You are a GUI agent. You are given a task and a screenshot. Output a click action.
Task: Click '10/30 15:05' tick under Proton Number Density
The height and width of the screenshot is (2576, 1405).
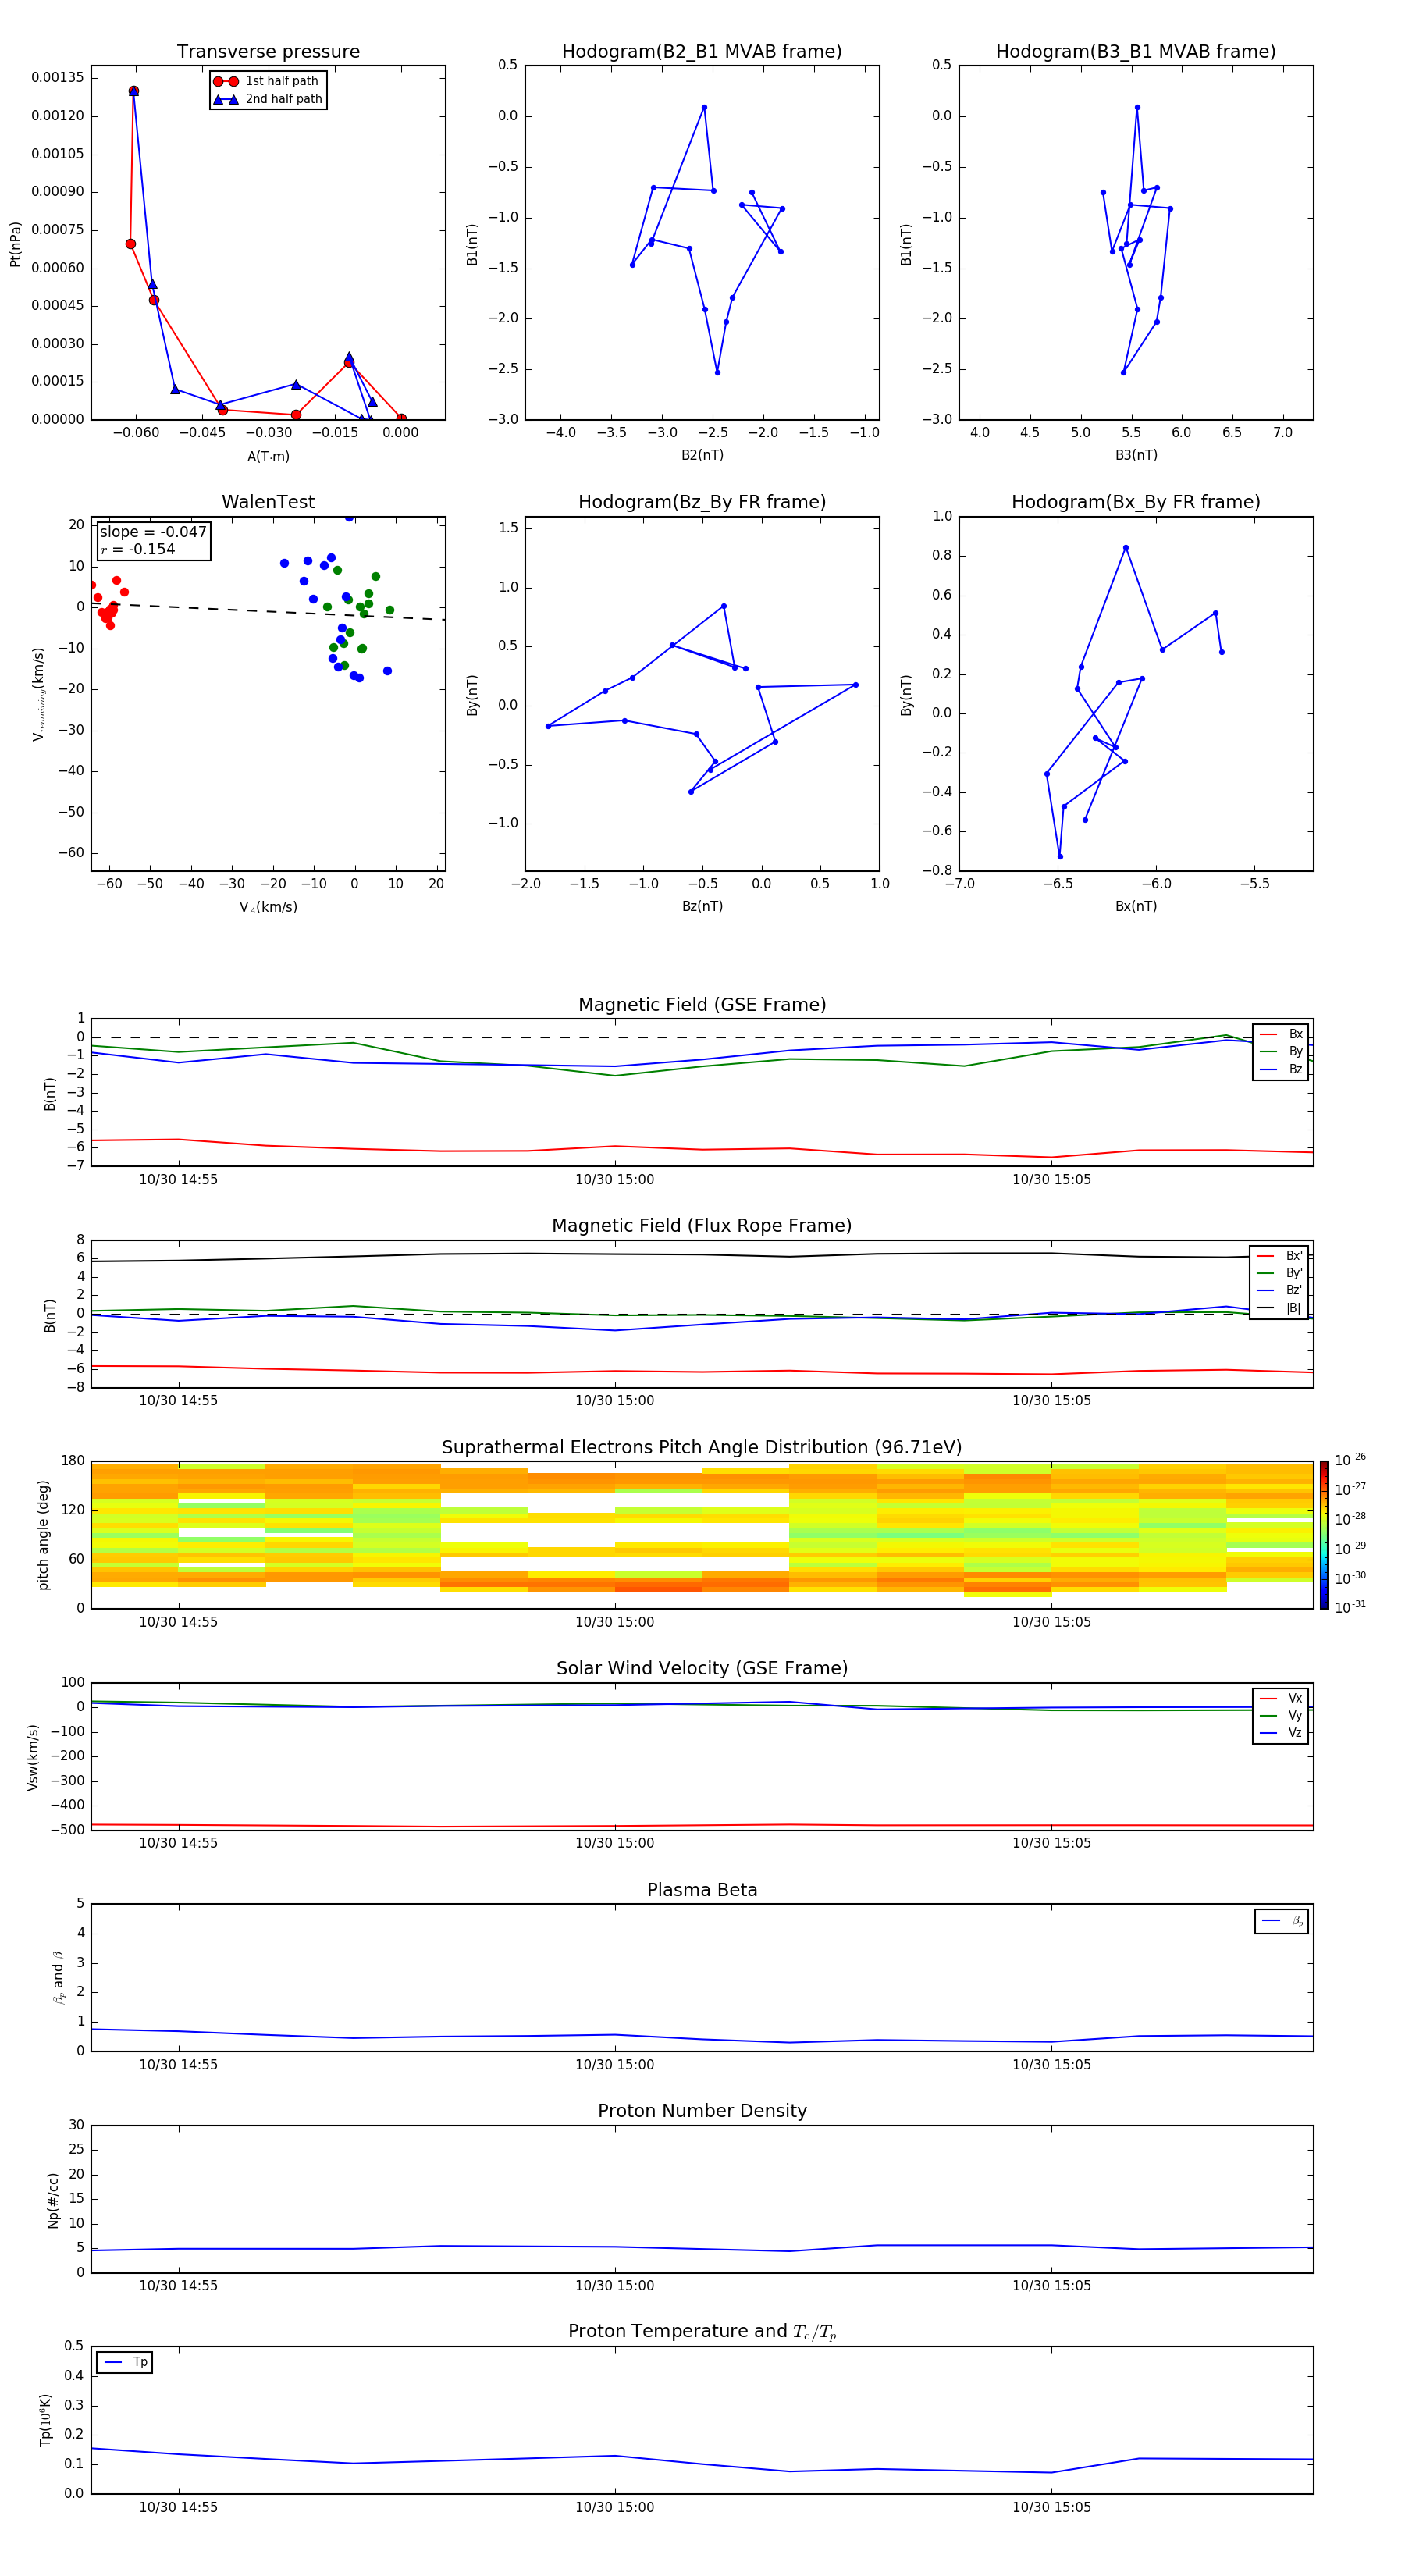click(1051, 2286)
